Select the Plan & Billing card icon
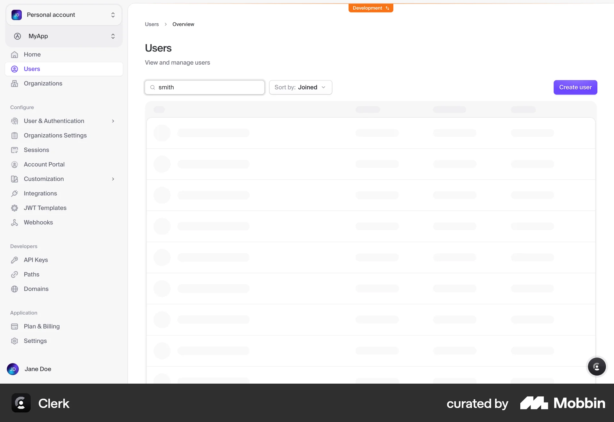Screen dimensions: 614x422 15,326
